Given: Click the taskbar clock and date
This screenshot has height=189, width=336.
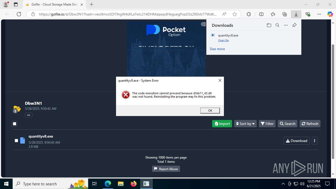Looking at the screenshot, I should (314, 184).
